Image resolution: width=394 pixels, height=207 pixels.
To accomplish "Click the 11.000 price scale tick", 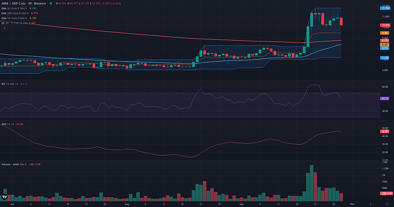I will pos(386,16).
